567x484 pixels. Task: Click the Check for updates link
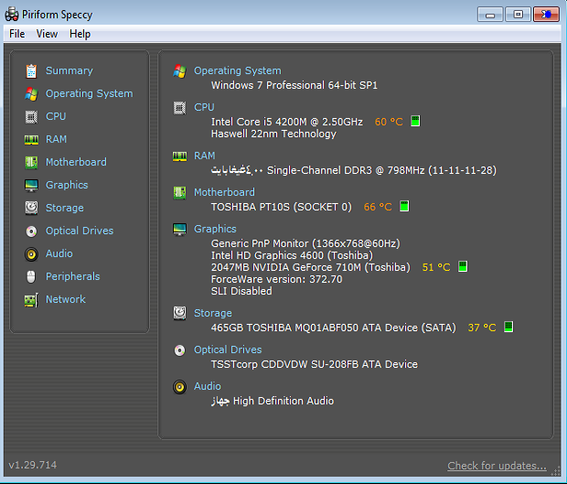[x=497, y=466]
